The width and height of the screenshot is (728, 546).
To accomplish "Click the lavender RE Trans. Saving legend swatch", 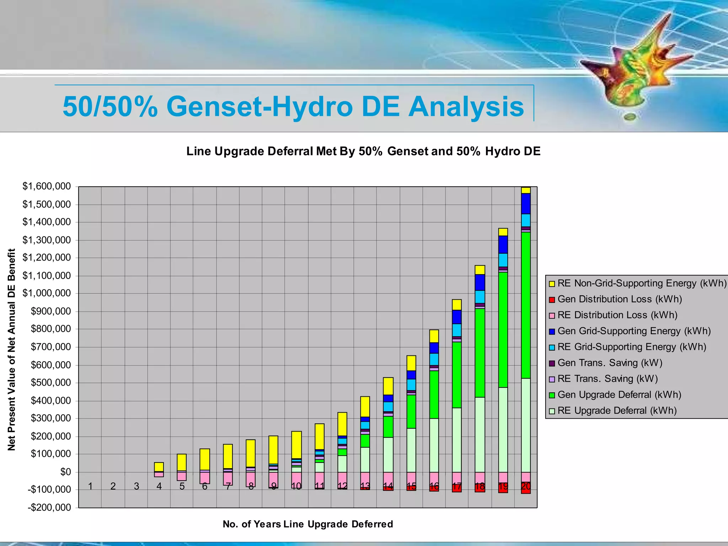I will pyautogui.click(x=552, y=379).
